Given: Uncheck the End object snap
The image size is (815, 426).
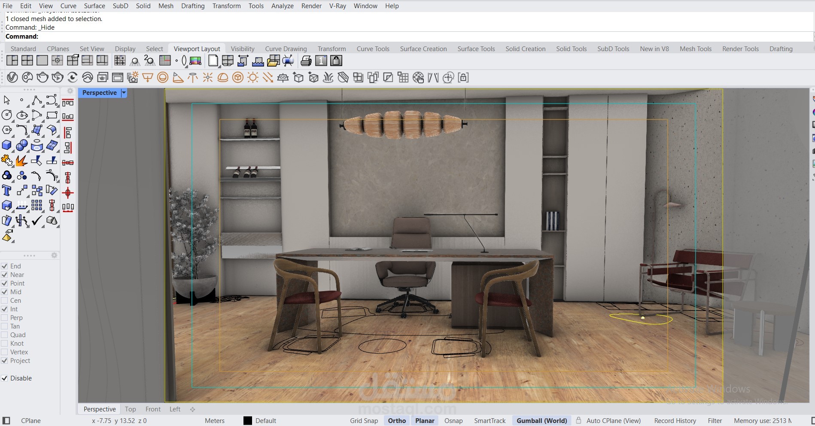Looking at the screenshot, I should 5,266.
